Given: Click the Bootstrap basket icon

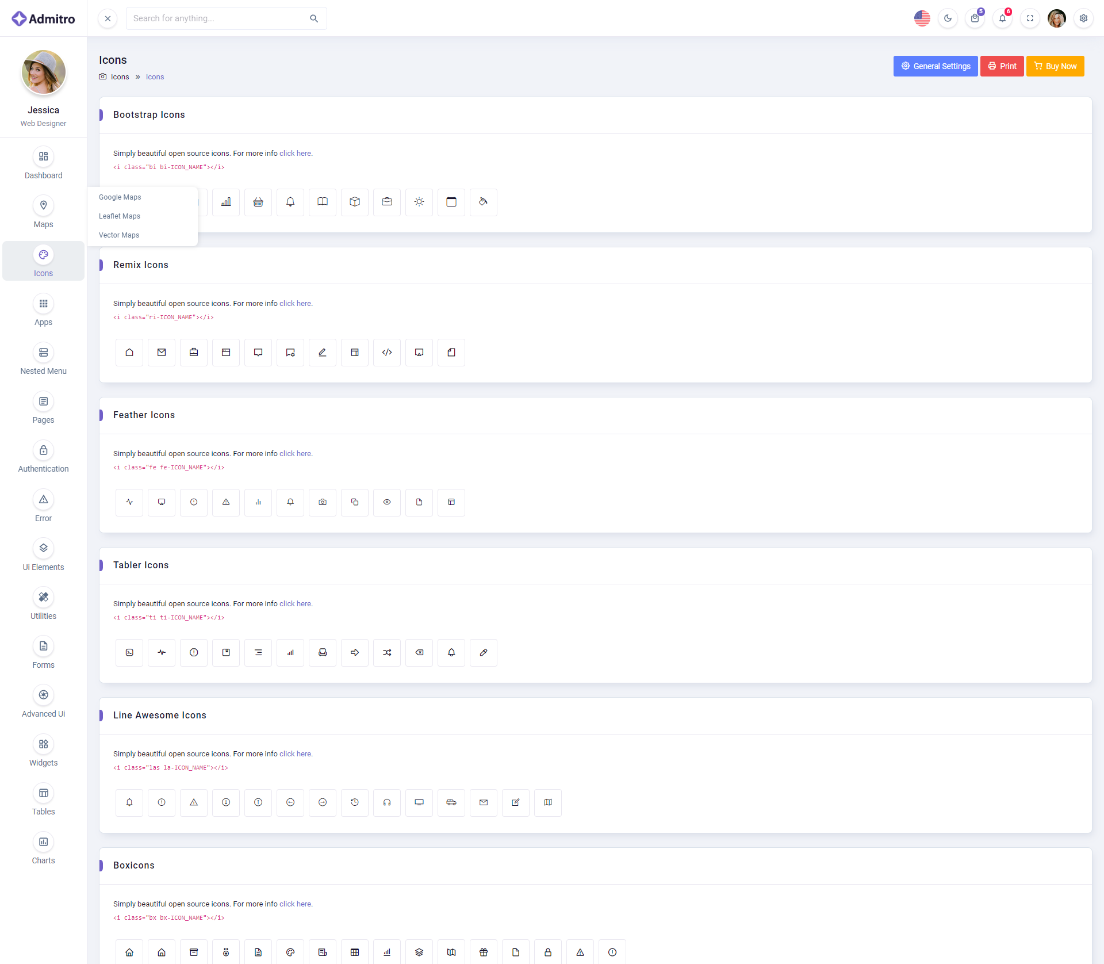Looking at the screenshot, I should (x=258, y=202).
